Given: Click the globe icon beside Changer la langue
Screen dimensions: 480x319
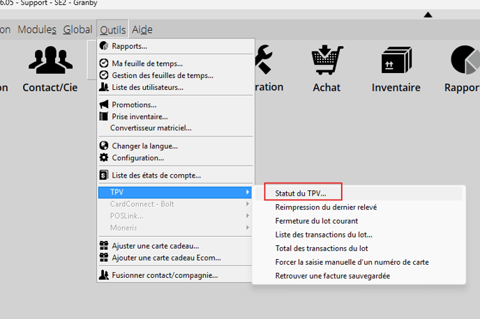Looking at the screenshot, I should pos(104,146).
